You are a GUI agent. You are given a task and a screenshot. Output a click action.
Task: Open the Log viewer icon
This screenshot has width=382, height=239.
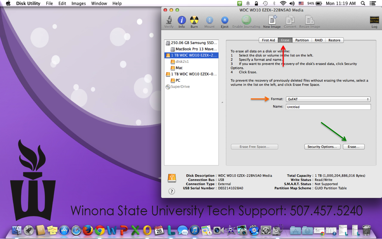[374, 20]
